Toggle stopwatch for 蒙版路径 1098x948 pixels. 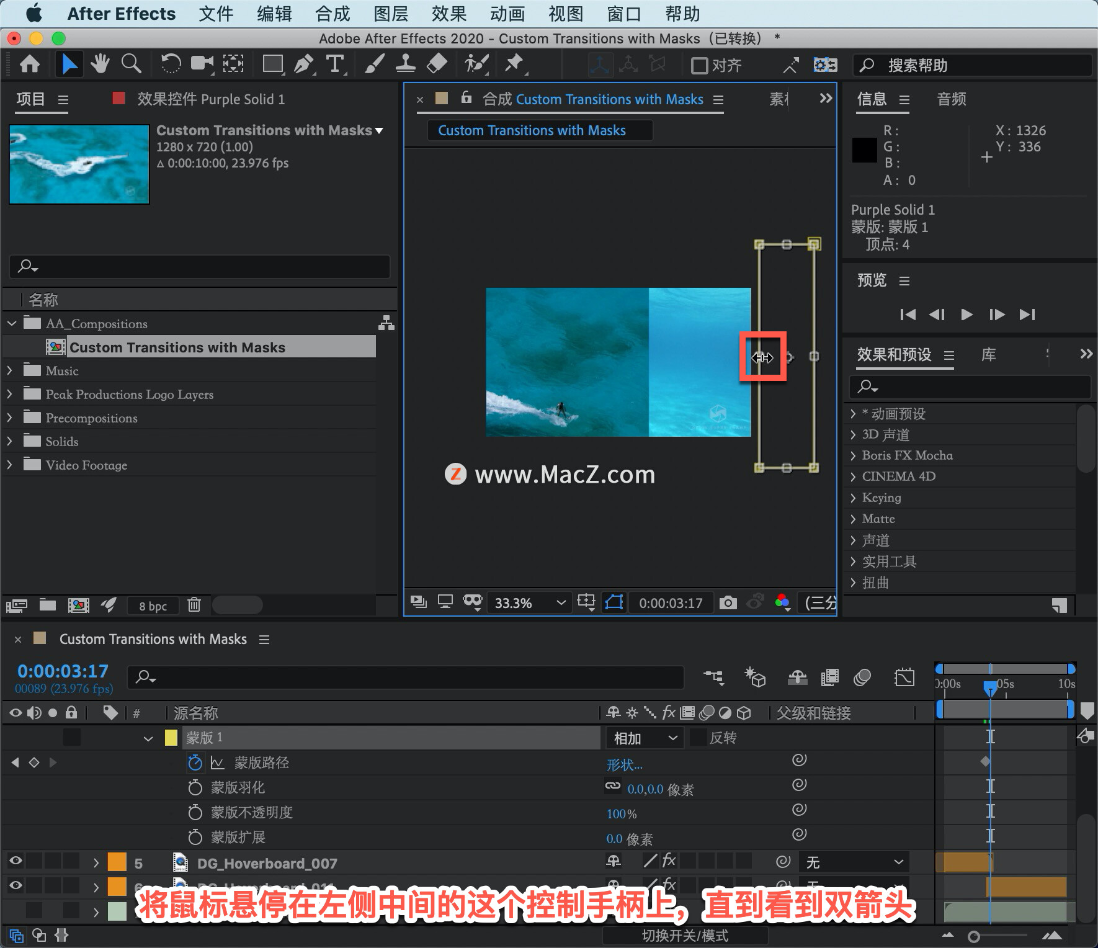point(195,762)
